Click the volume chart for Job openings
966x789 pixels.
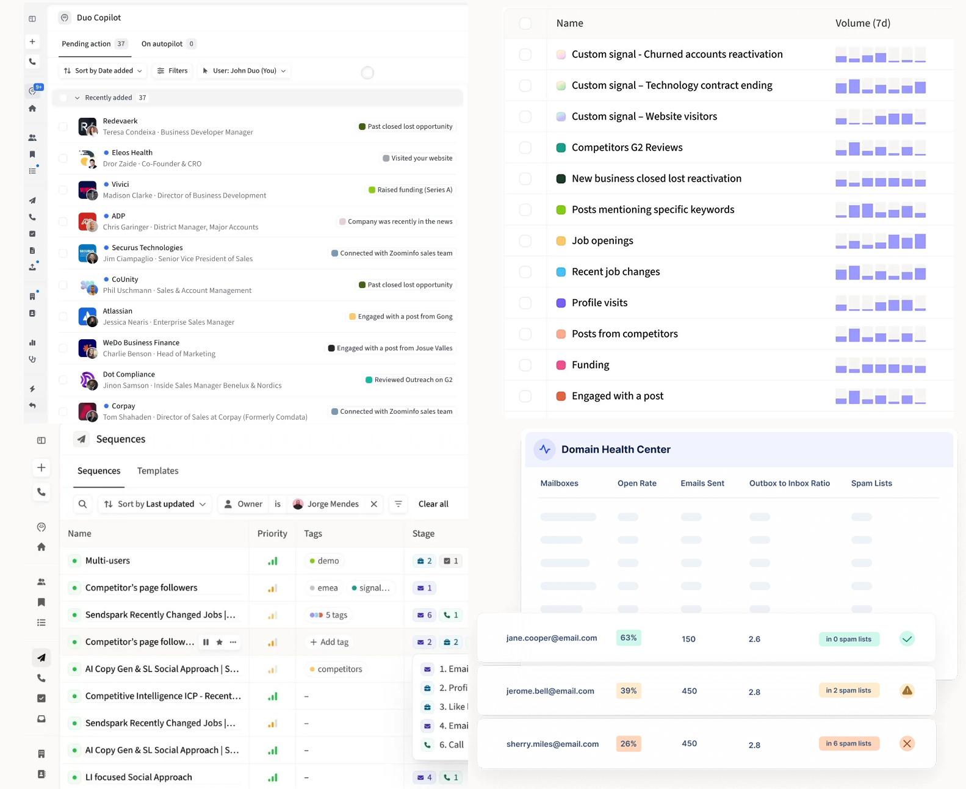pos(881,241)
